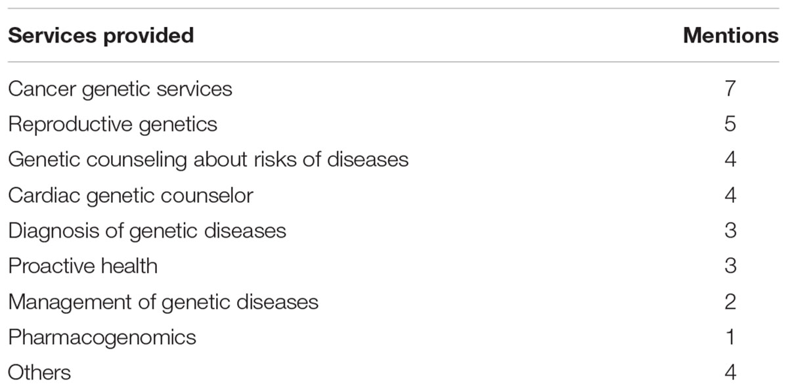The width and height of the screenshot is (788, 388).
Task: Click the mentions value for Proactive health
Action: (730, 266)
